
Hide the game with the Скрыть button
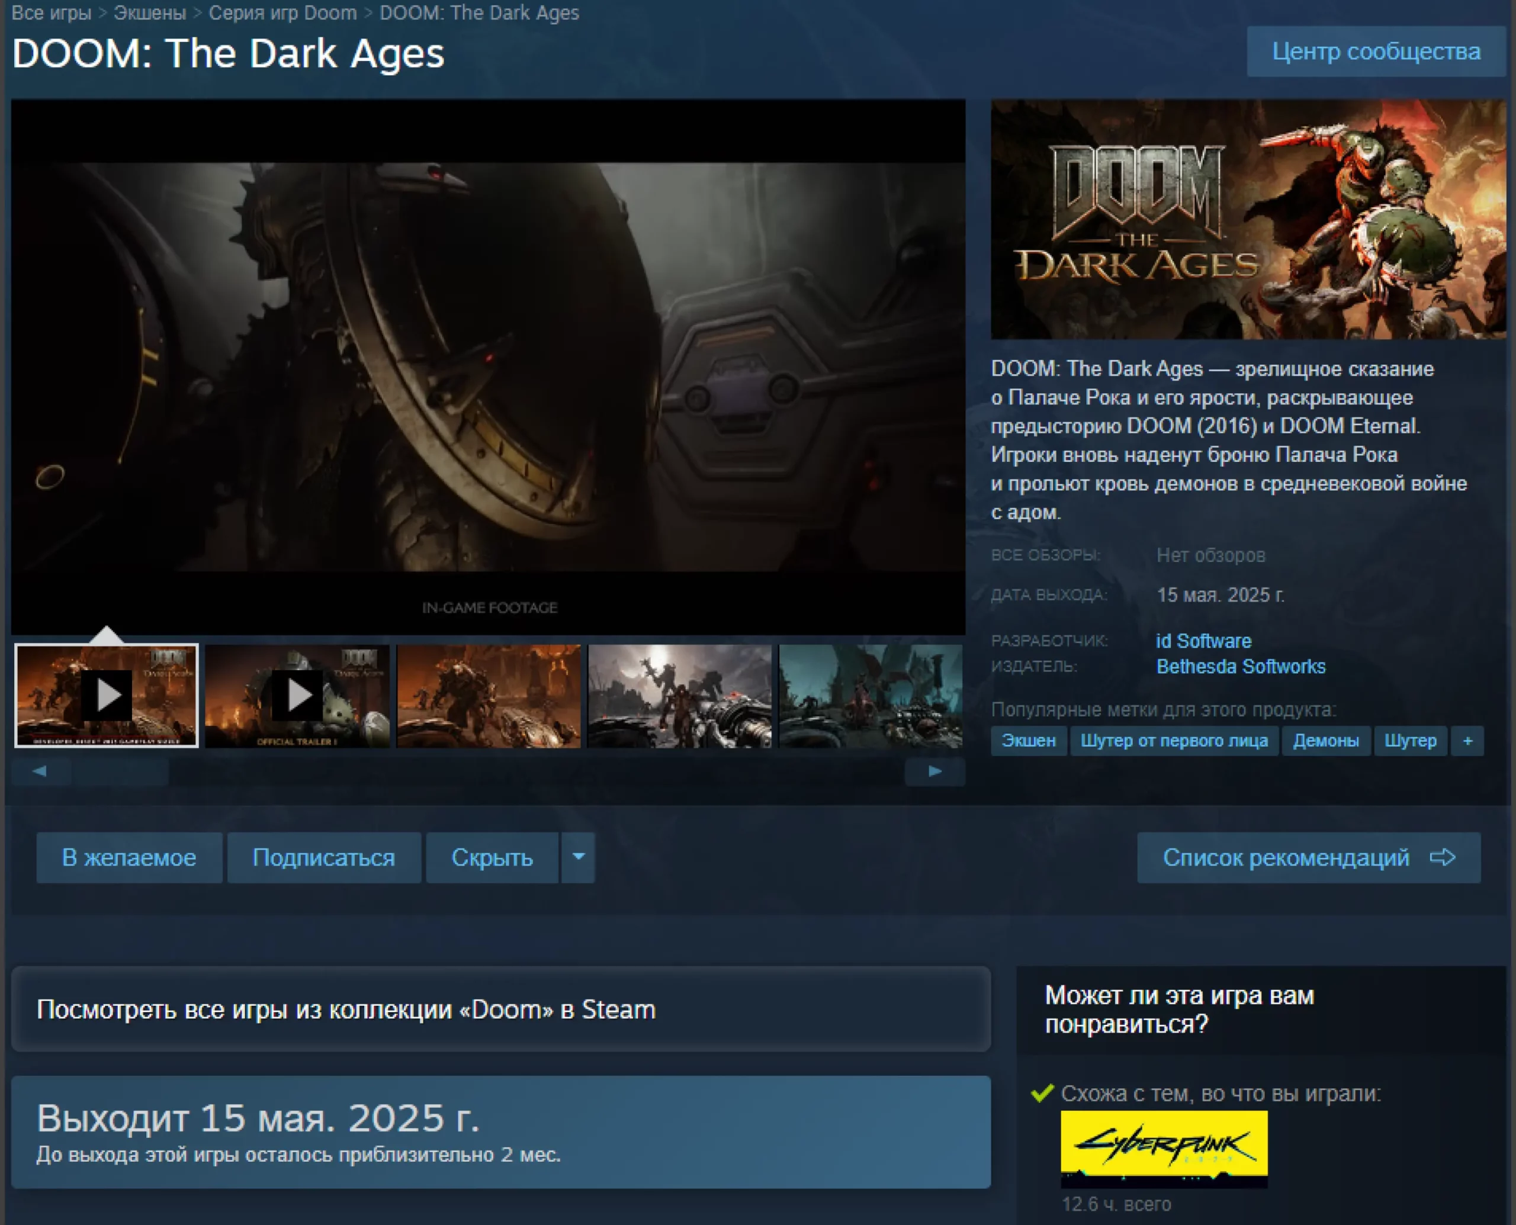[492, 857]
